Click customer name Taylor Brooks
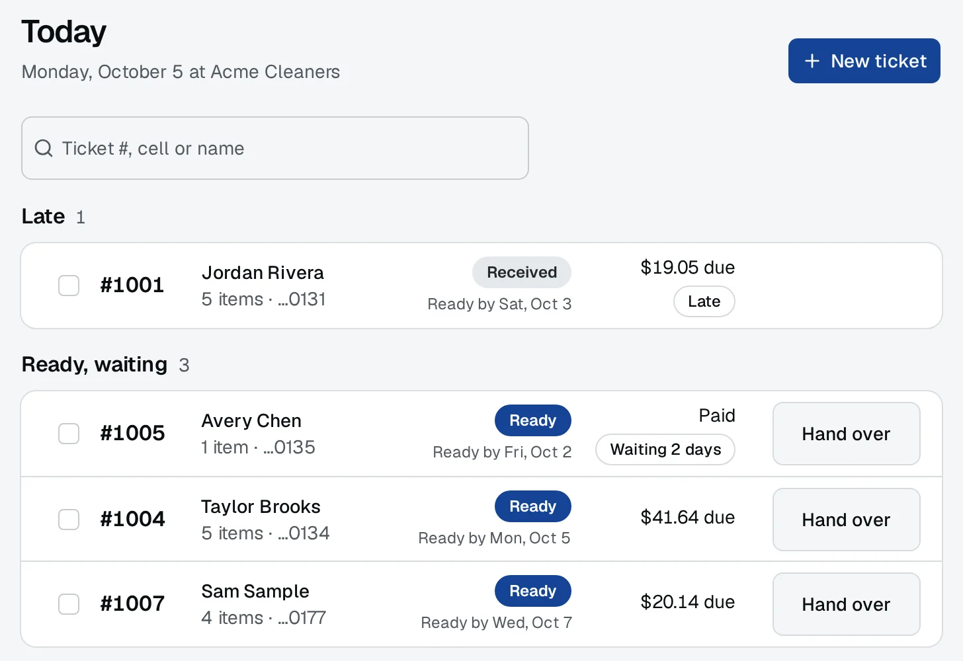The width and height of the screenshot is (963, 661). pyautogui.click(x=261, y=506)
